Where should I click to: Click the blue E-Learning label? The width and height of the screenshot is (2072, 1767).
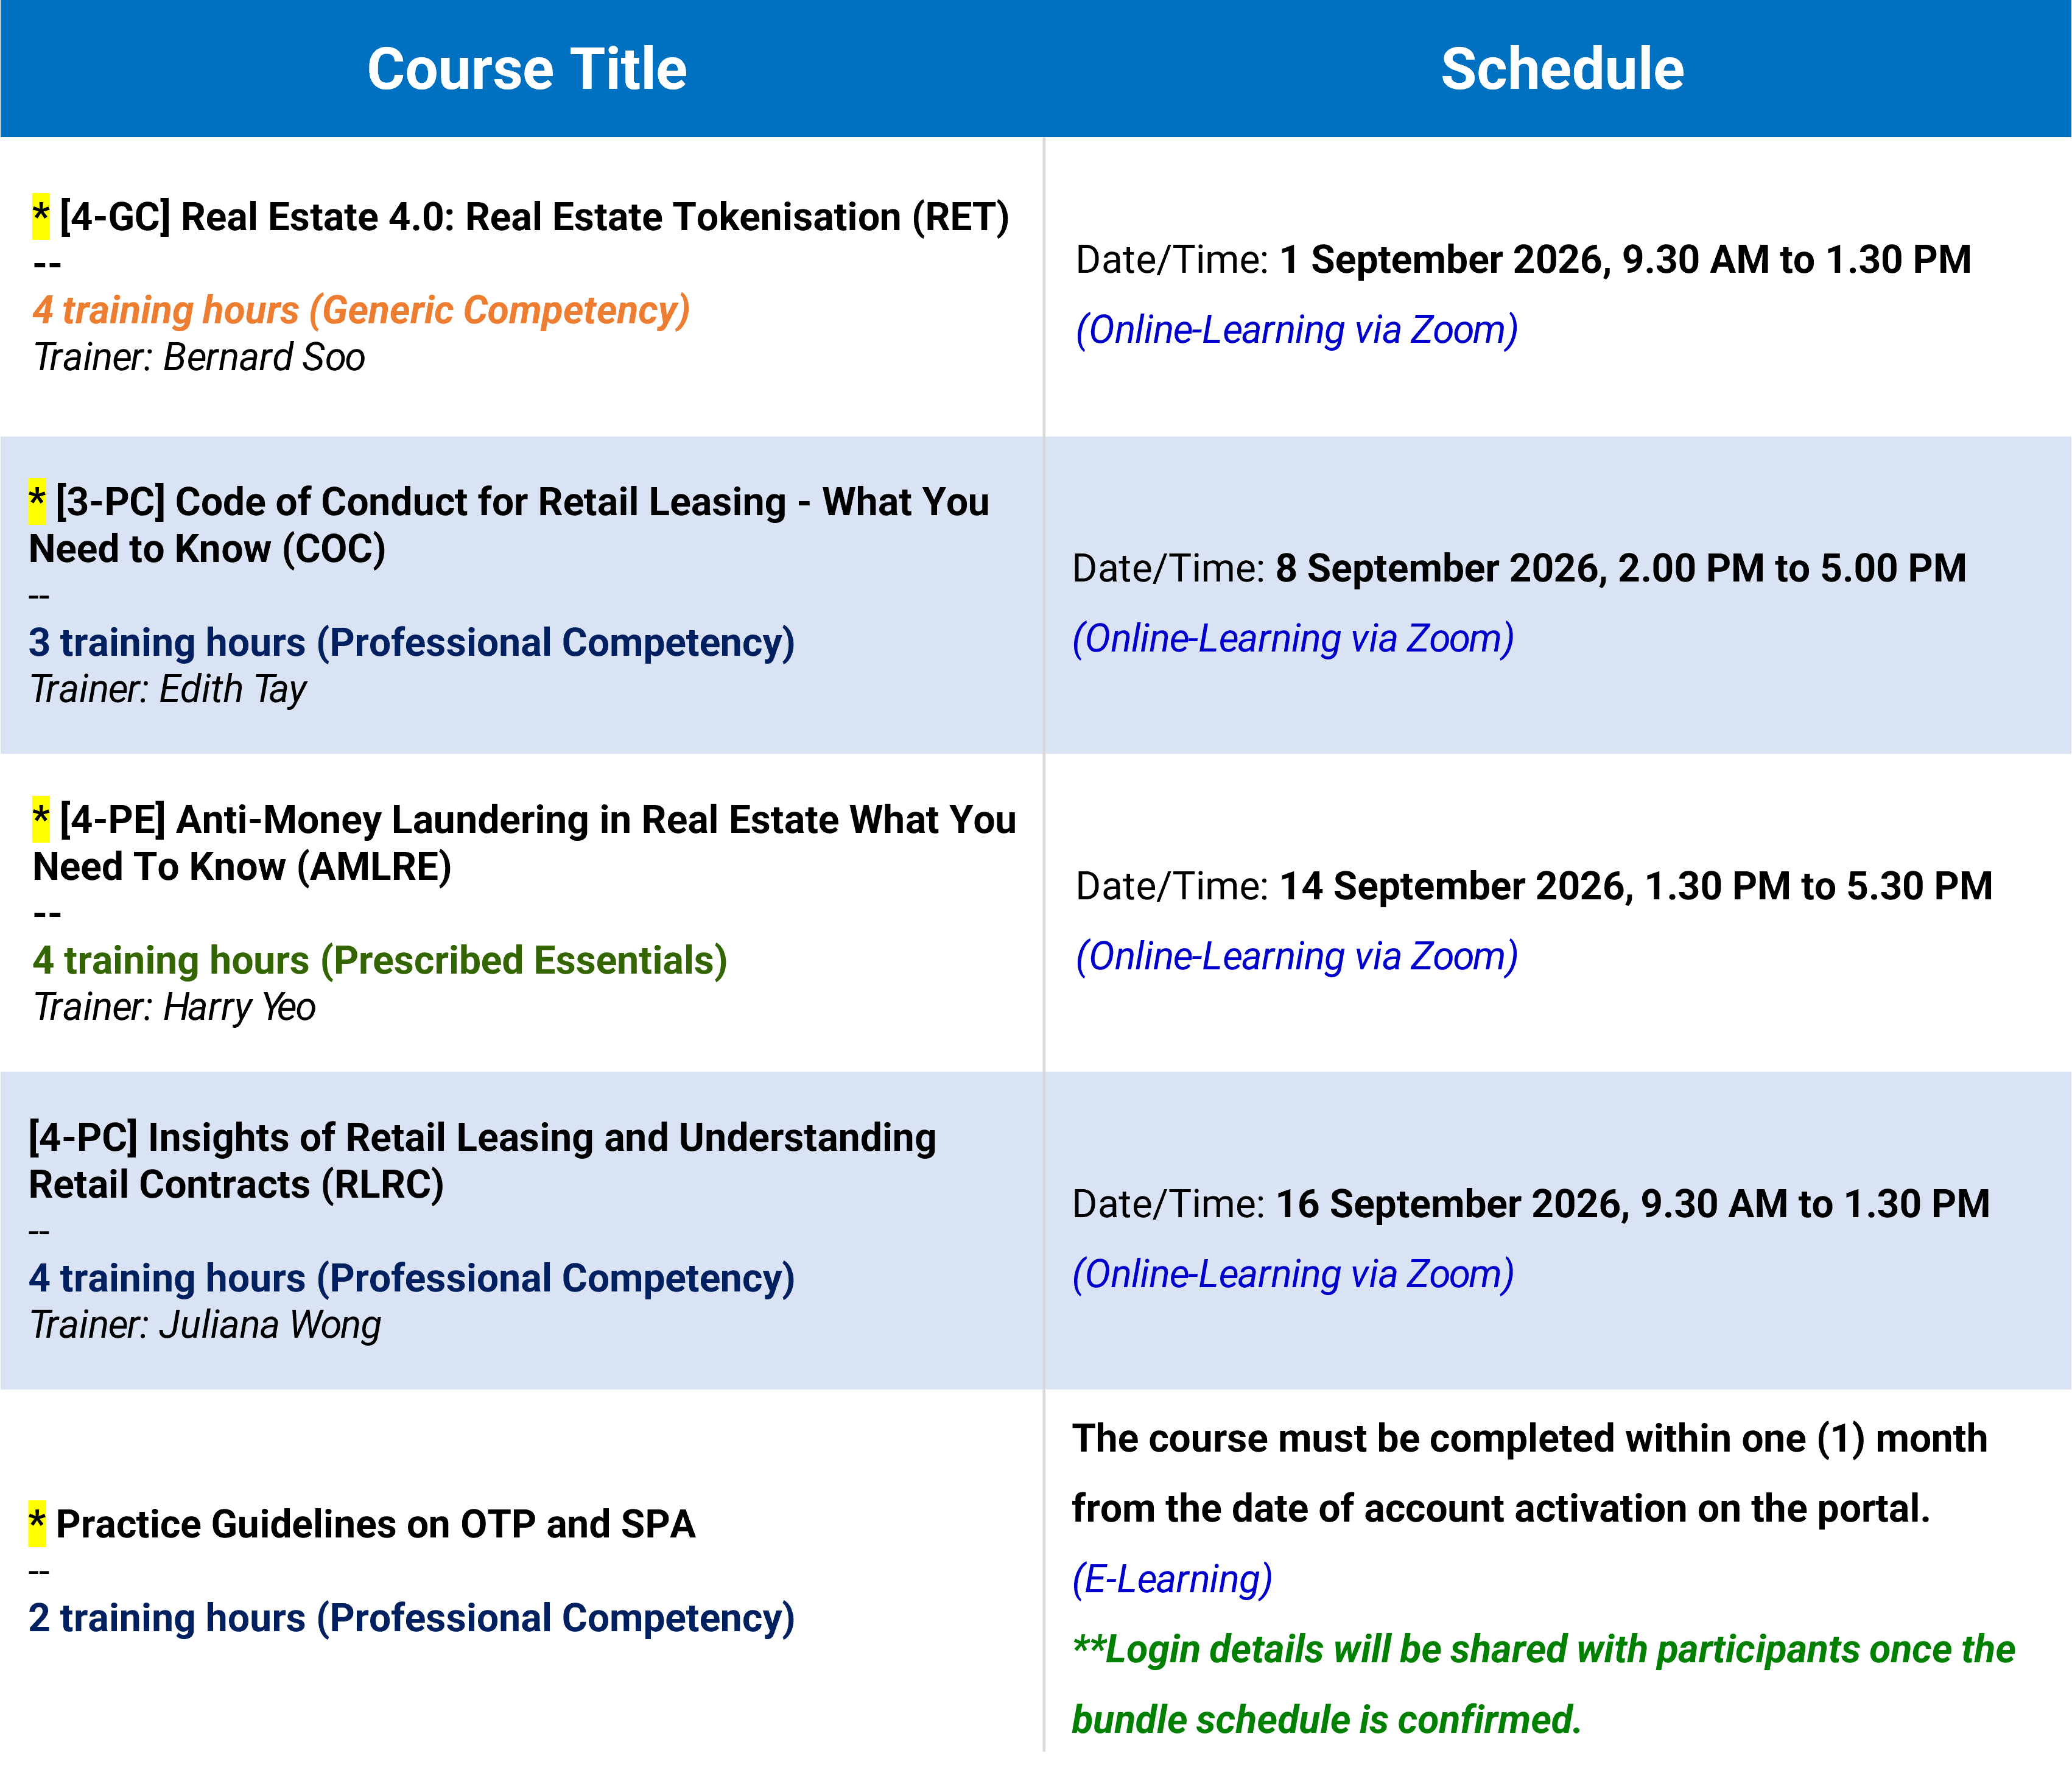(1172, 1579)
